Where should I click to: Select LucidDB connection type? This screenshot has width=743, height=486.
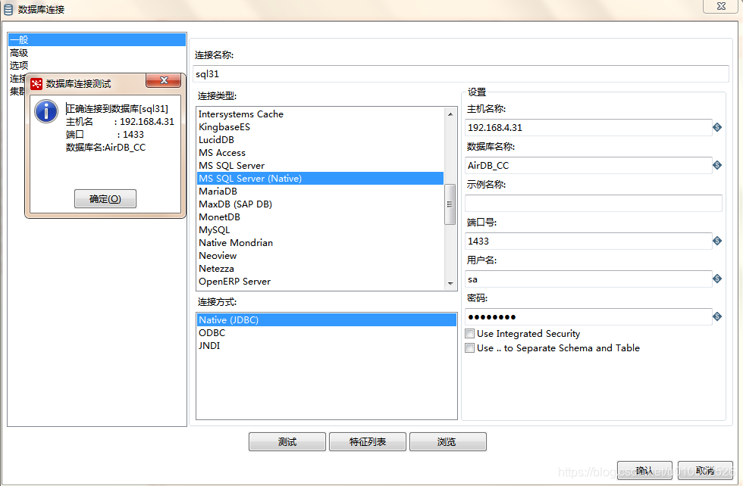click(x=320, y=139)
